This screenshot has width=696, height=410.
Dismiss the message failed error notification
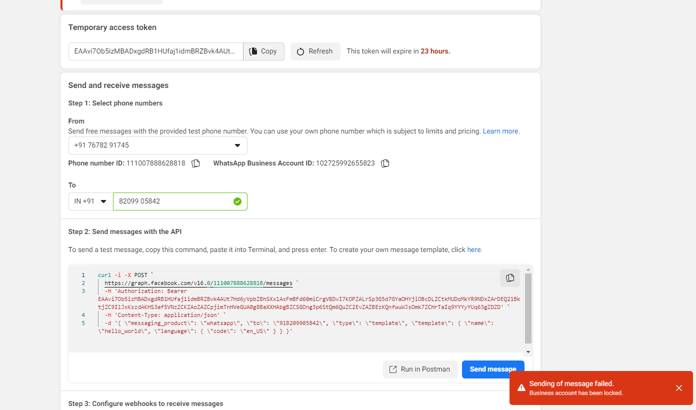pos(678,388)
